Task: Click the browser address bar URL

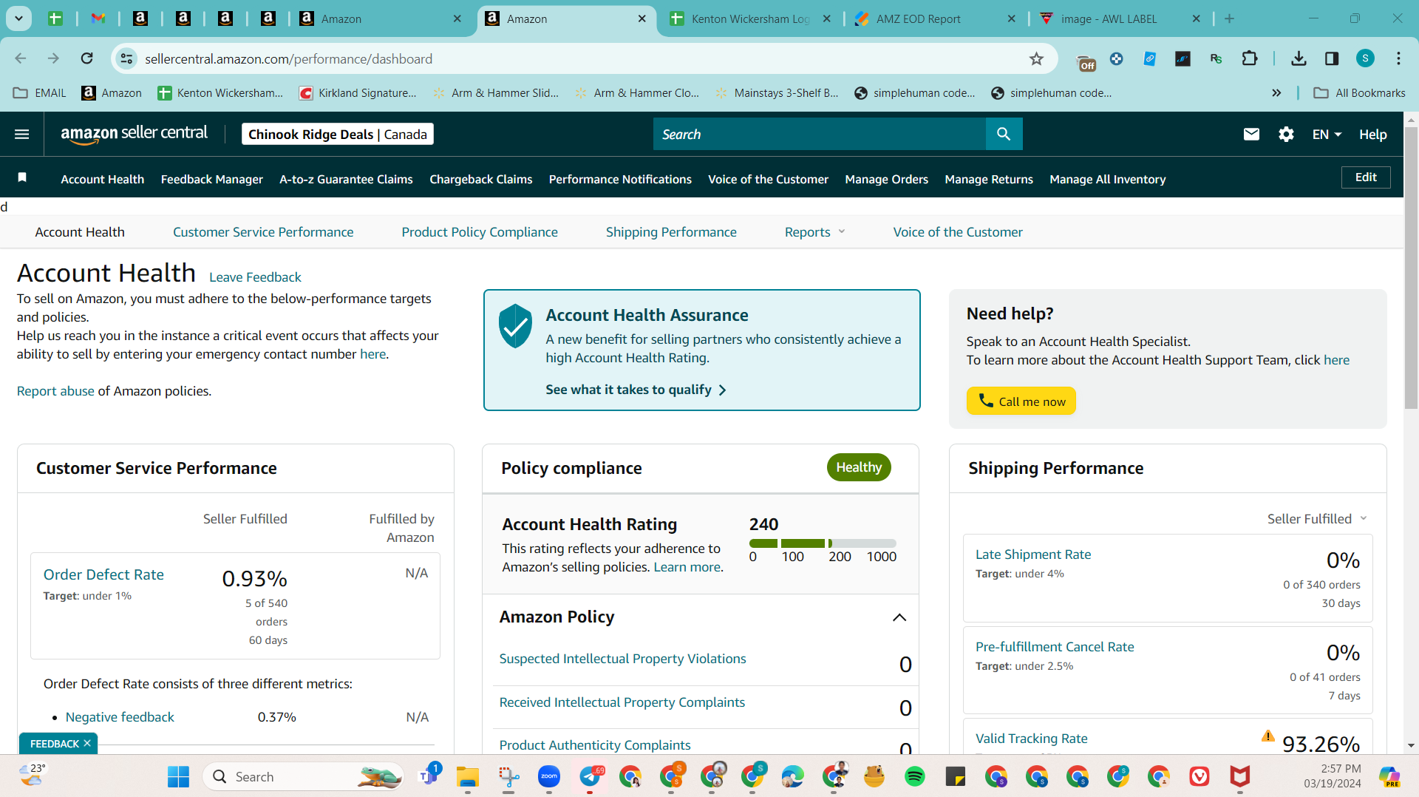Action: tap(288, 58)
